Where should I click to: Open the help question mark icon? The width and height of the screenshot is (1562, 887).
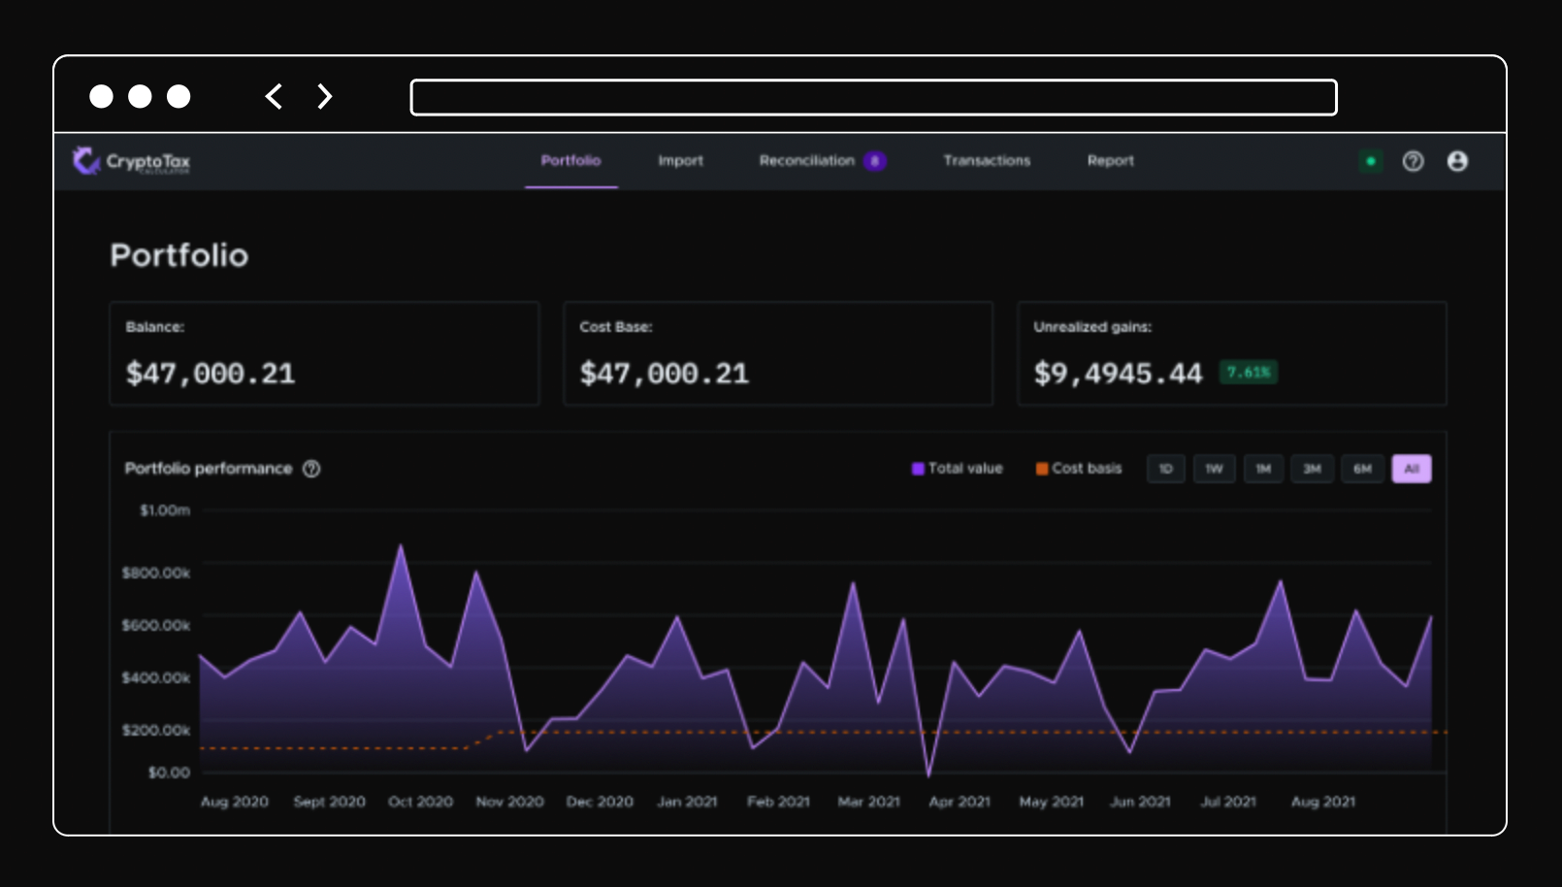[x=1413, y=161]
